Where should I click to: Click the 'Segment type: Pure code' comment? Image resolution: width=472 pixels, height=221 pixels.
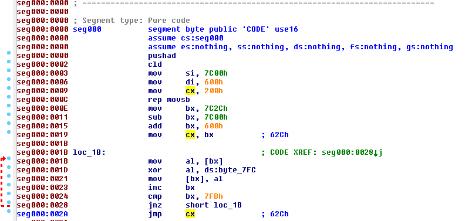click(x=132, y=21)
